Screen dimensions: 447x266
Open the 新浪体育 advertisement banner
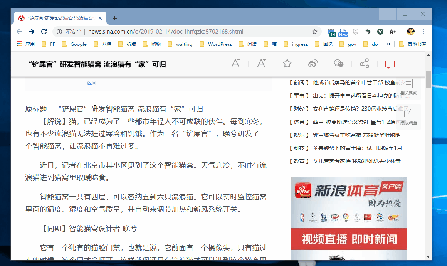click(x=349, y=216)
